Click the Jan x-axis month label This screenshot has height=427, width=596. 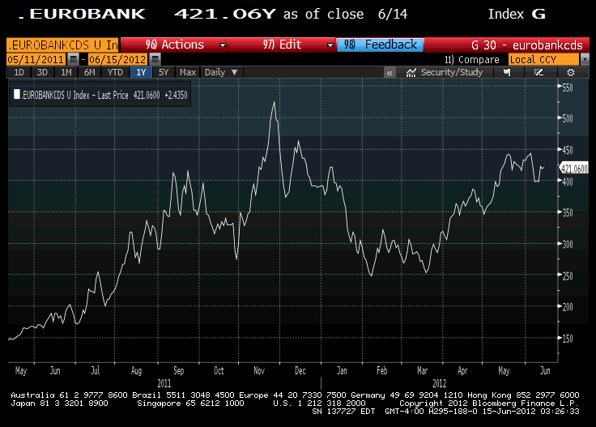(x=342, y=370)
